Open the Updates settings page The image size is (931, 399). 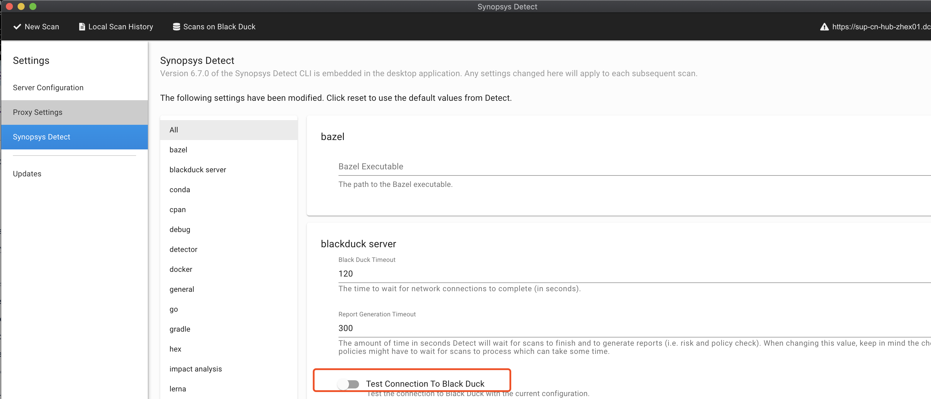tap(27, 174)
